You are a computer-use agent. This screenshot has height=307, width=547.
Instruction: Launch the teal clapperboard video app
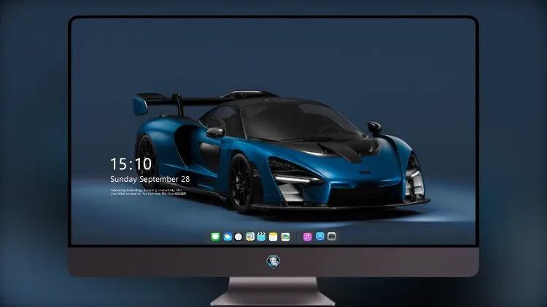pos(261,236)
